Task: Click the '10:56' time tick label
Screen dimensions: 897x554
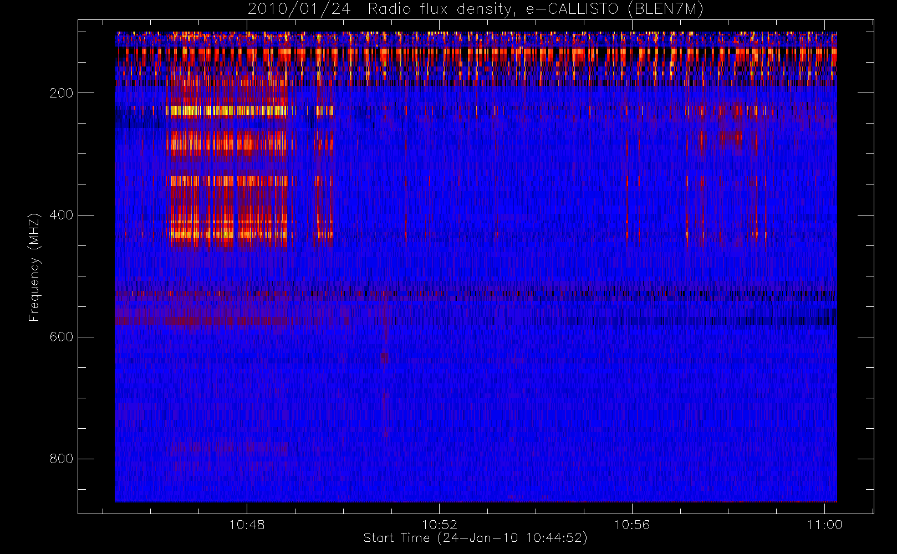Action: (x=632, y=525)
